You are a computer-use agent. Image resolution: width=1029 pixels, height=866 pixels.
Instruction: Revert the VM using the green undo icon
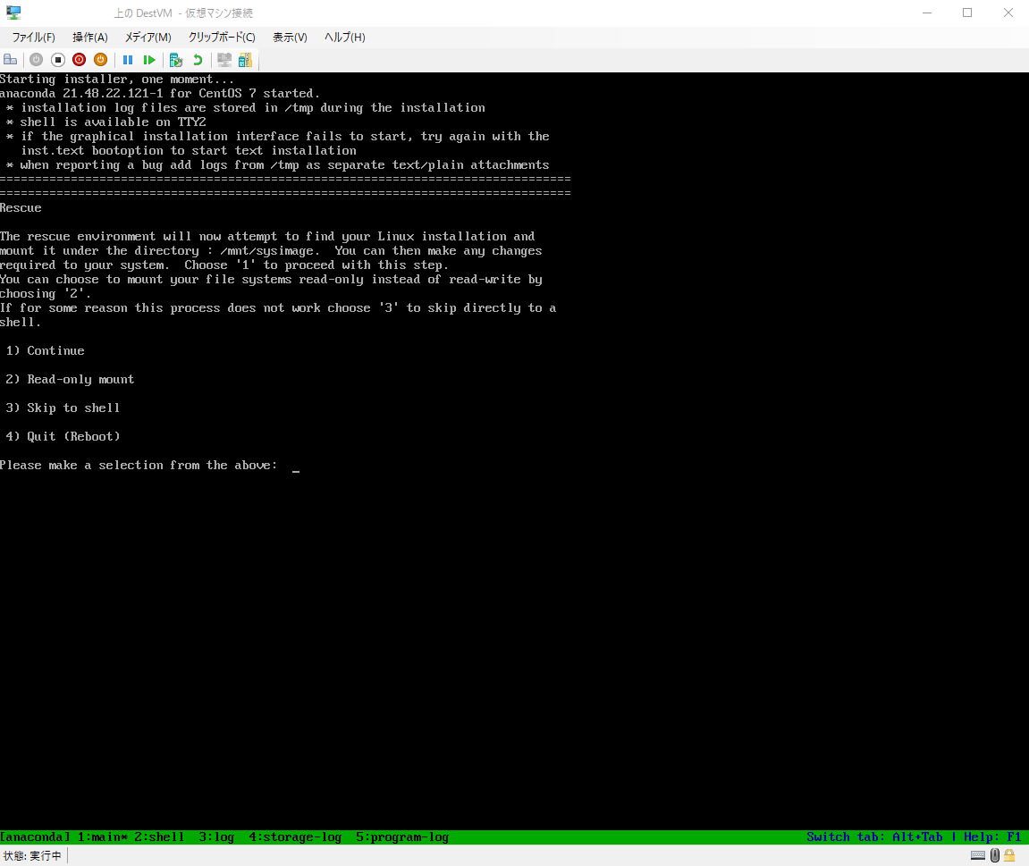(x=198, y=59)
